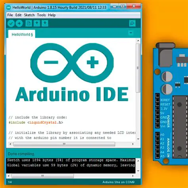Click the line number 14 in status bar

point(10,182)
